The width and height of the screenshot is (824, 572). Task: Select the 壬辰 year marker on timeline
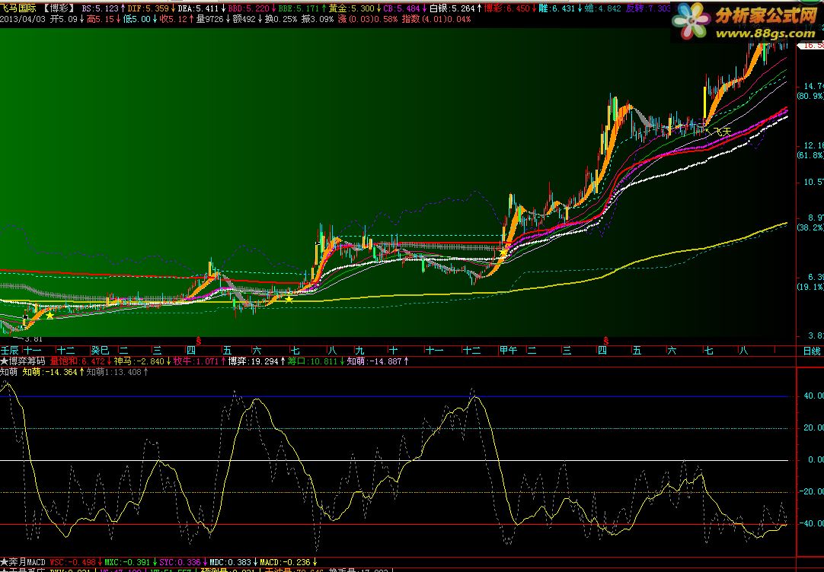point(9,351)
